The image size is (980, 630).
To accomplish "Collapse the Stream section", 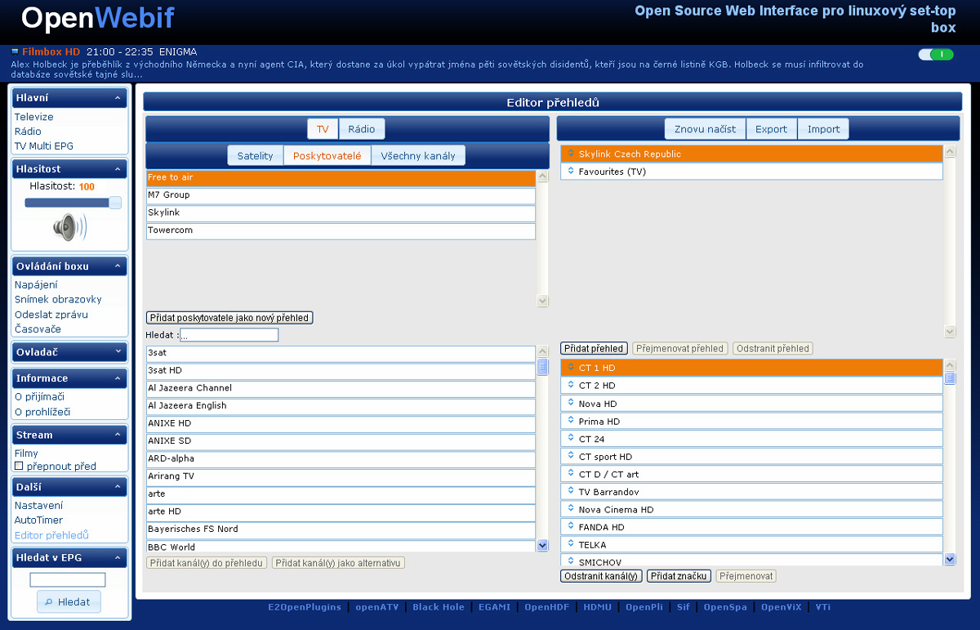I will coord(118,436).
